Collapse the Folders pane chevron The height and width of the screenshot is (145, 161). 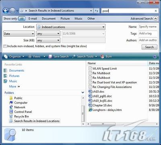click(83, 92)
